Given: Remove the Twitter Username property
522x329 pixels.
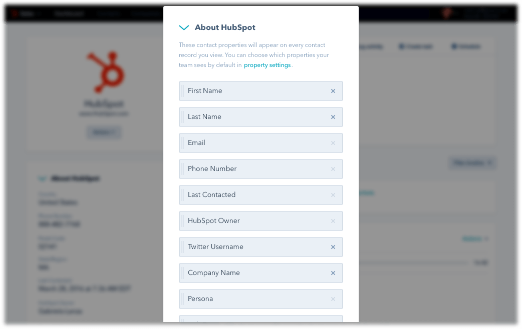Looking at the screenshot, I should 333,247.
